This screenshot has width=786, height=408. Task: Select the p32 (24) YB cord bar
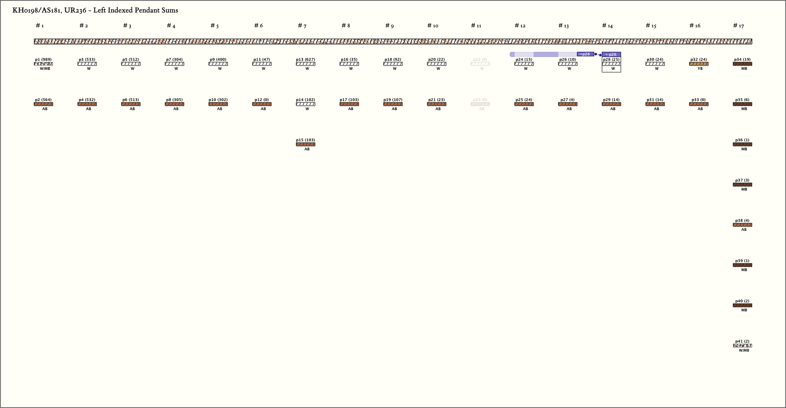[x=698, y=64]
